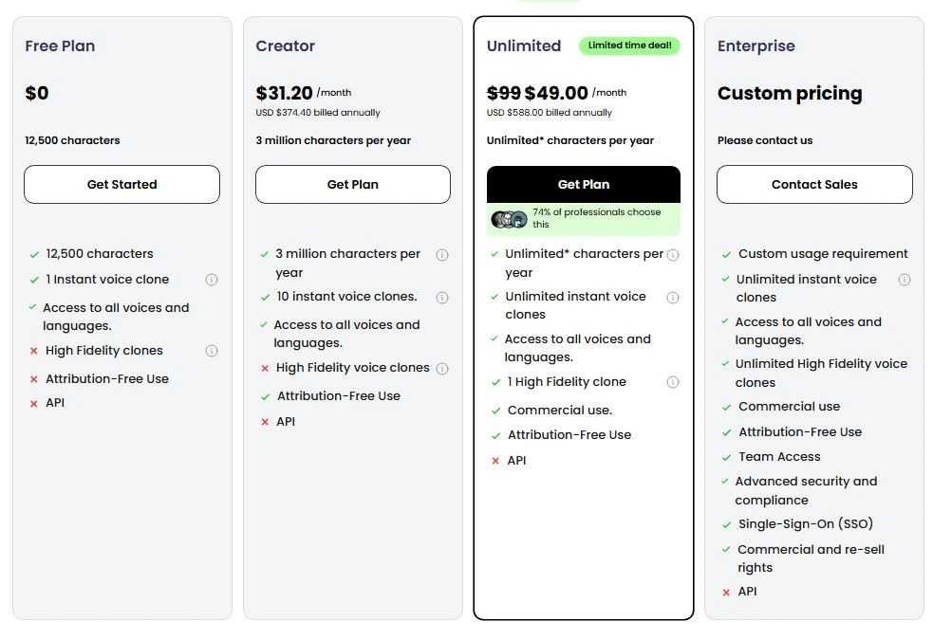Click the $49.00 discounted price text

(556, 93)
